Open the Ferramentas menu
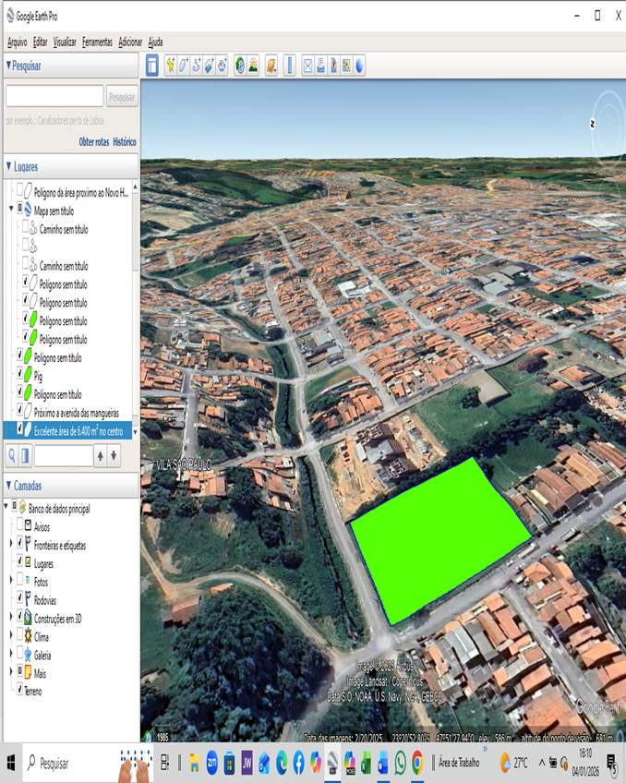The height and width of the screenshot is (783, 626). (97, 42)
